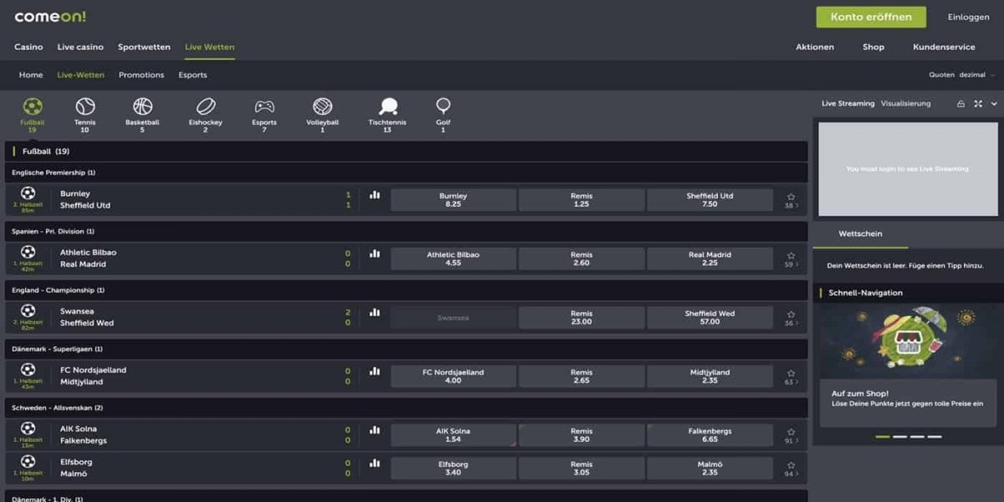Click the soccer ball icon beside Swansea
Image resolution: width=1004 pixels, height=502 pixels.
click(x=28, y=310)
